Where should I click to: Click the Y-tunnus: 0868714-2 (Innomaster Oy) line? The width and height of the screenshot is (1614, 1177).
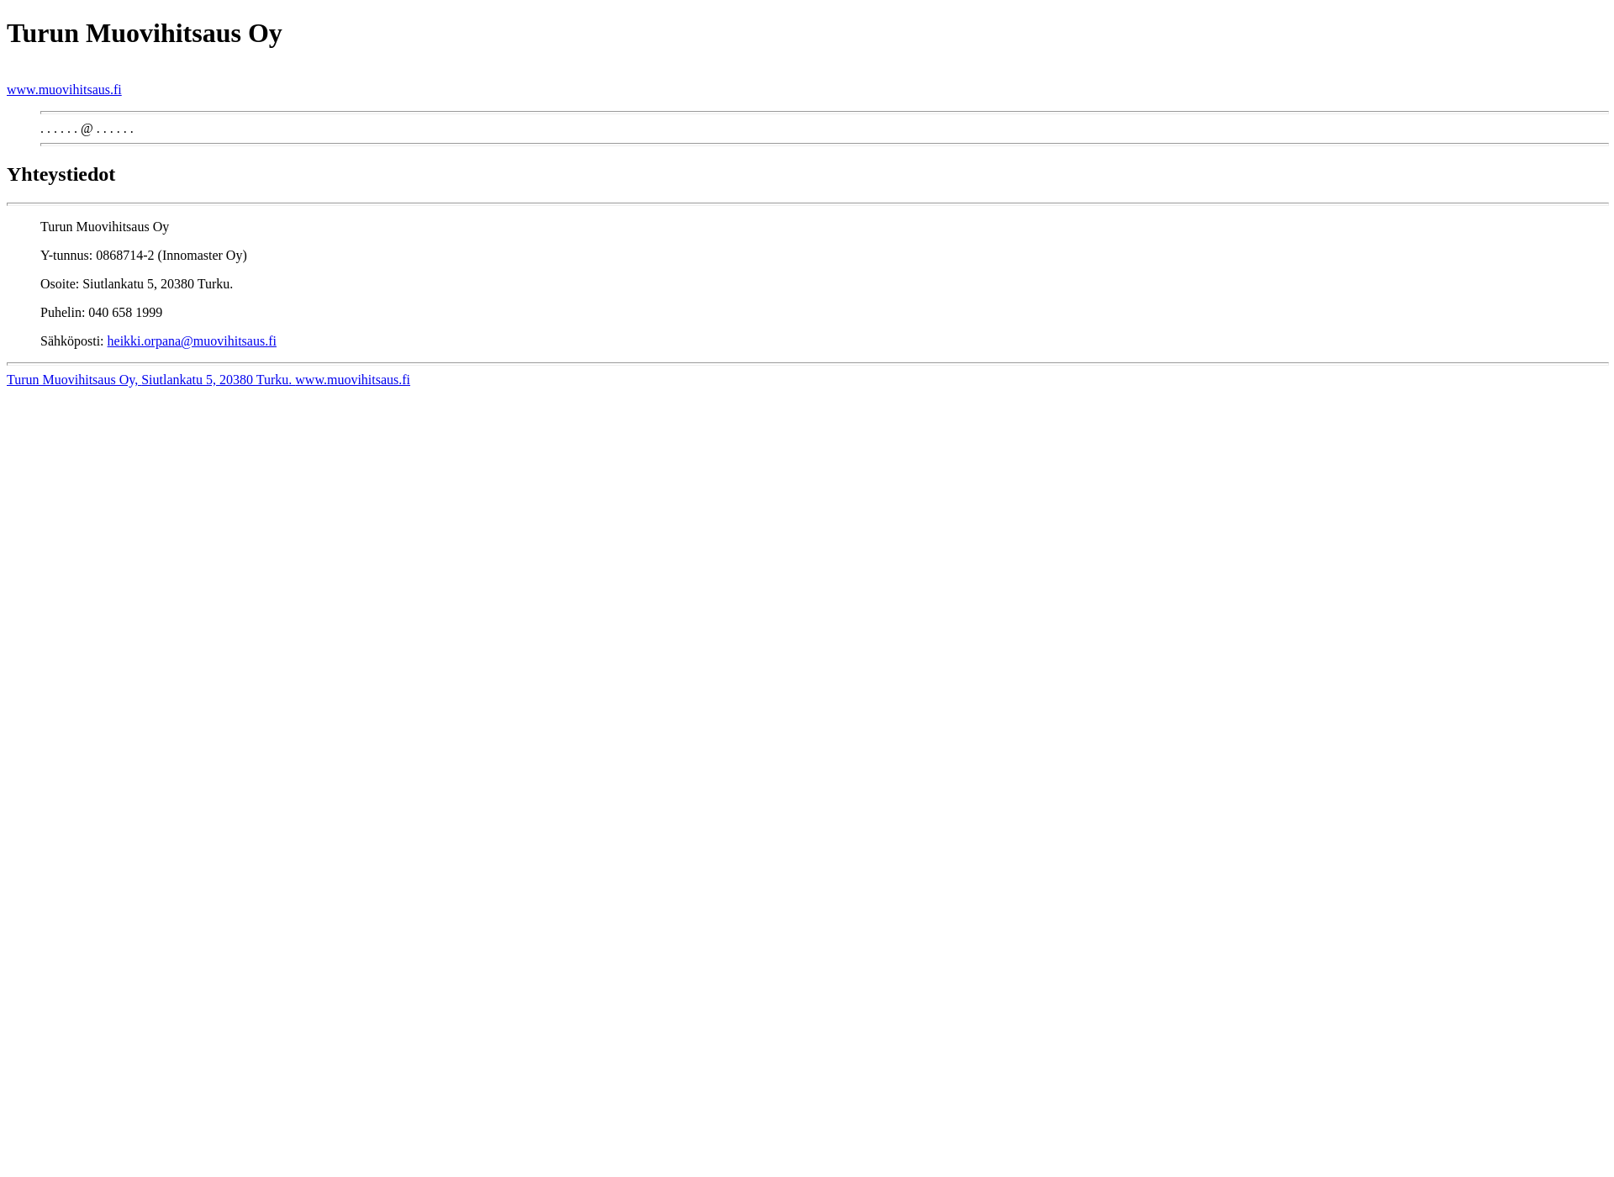pyautogui.click(x=144, y=256)
